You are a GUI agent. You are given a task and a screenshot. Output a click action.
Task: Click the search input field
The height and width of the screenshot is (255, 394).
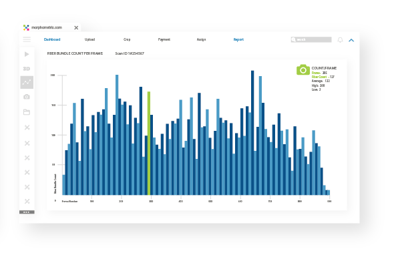click(311, 39)
